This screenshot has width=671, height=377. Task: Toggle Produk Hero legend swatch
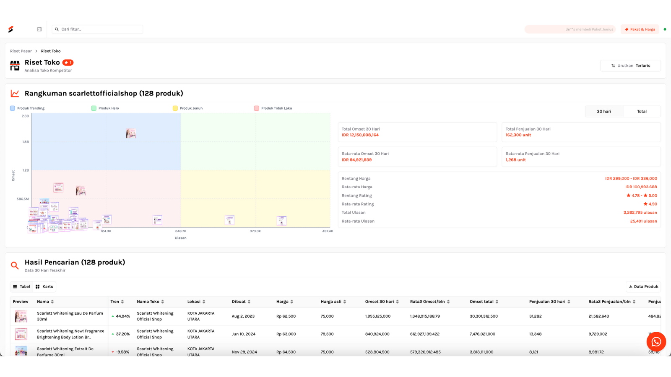pos(94,108)
